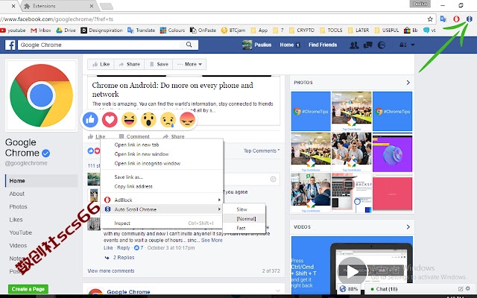Viewport: 477px width, 298px height.
Task: Click the Facebook logo icon
Action: click(10, 45)
